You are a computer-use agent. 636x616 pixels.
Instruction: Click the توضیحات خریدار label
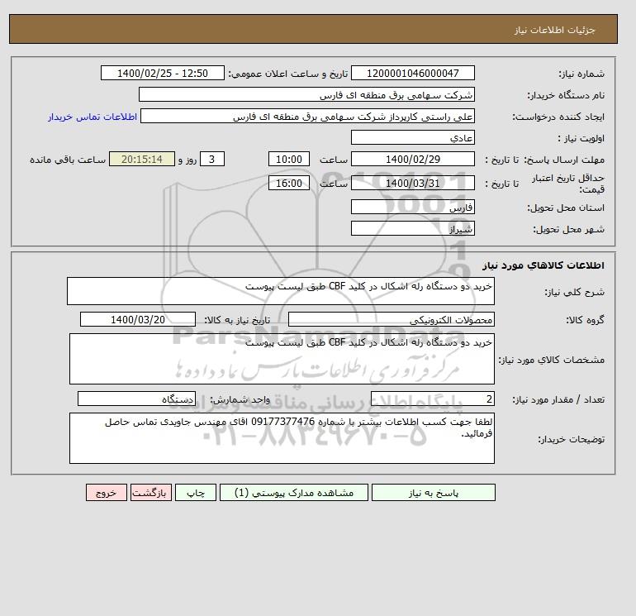tap(572, 439)
